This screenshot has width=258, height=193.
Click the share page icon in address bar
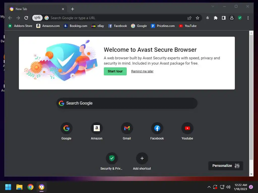click(189, 18)
